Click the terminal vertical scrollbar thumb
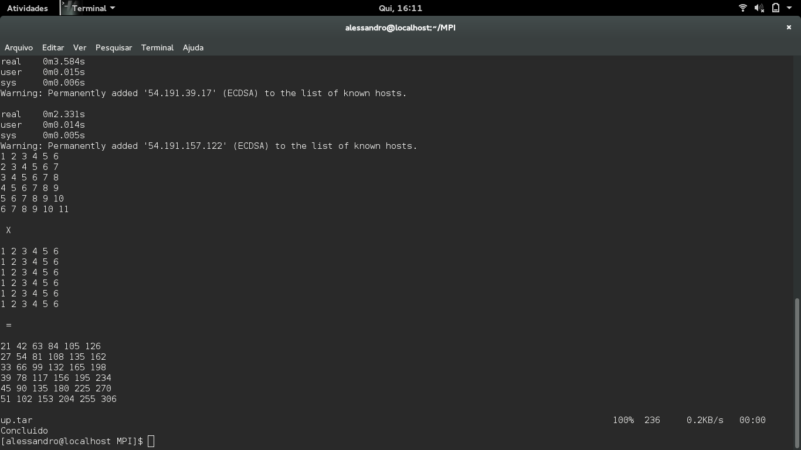This screenshot has width=801, height=450. pos(797,373)
